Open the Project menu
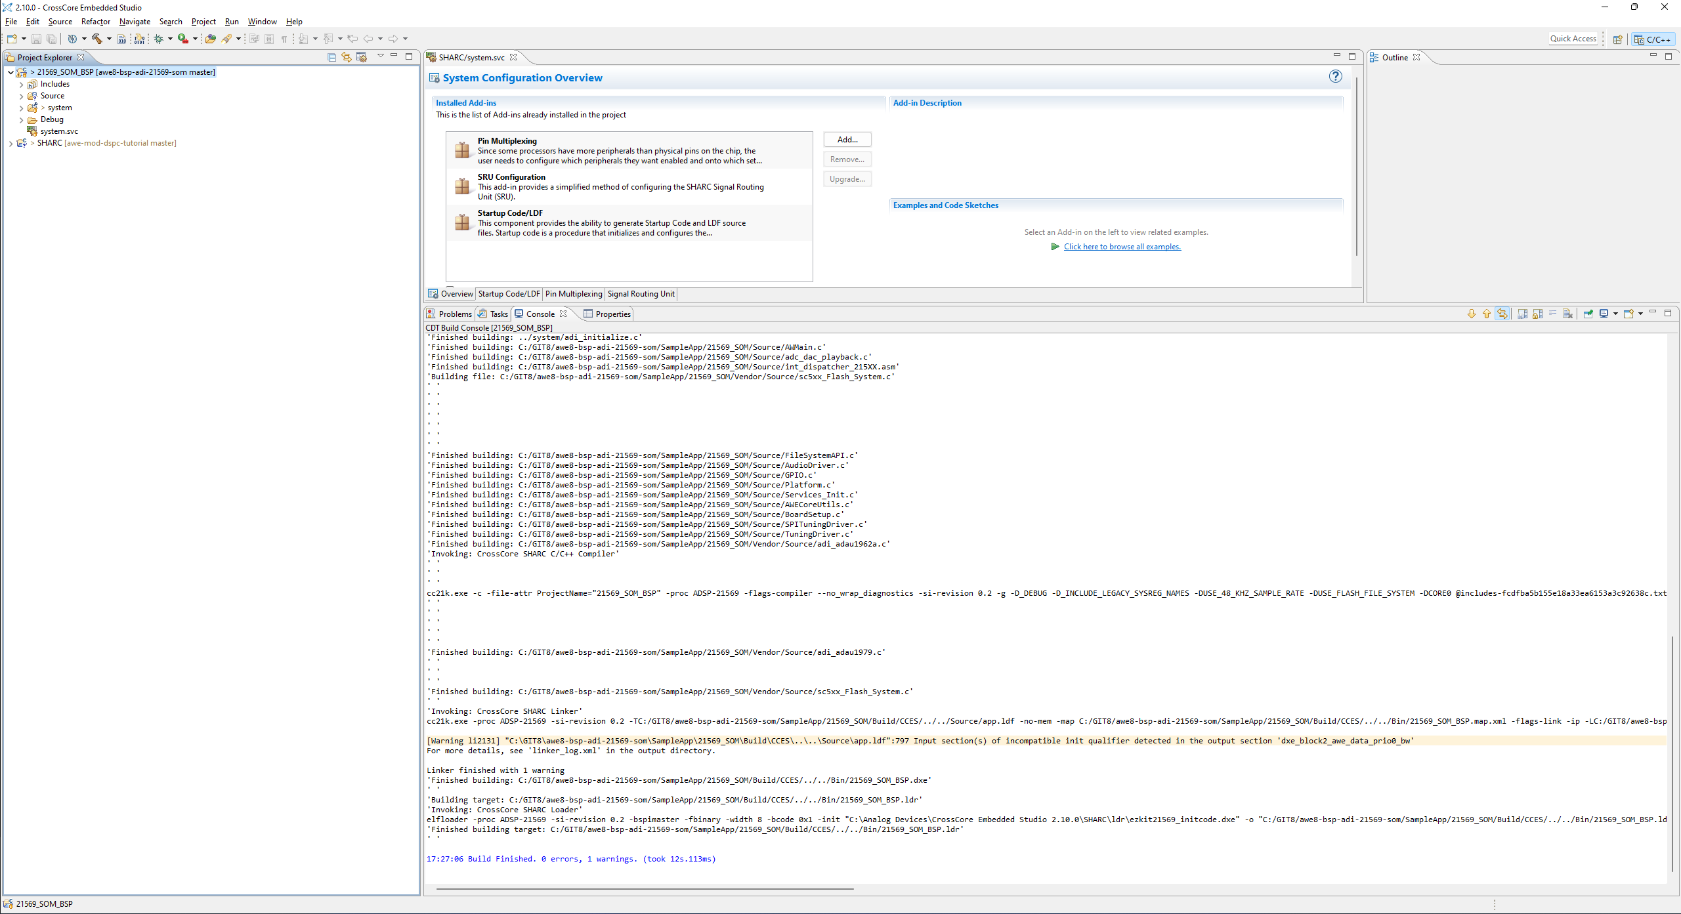 (203, 22)
